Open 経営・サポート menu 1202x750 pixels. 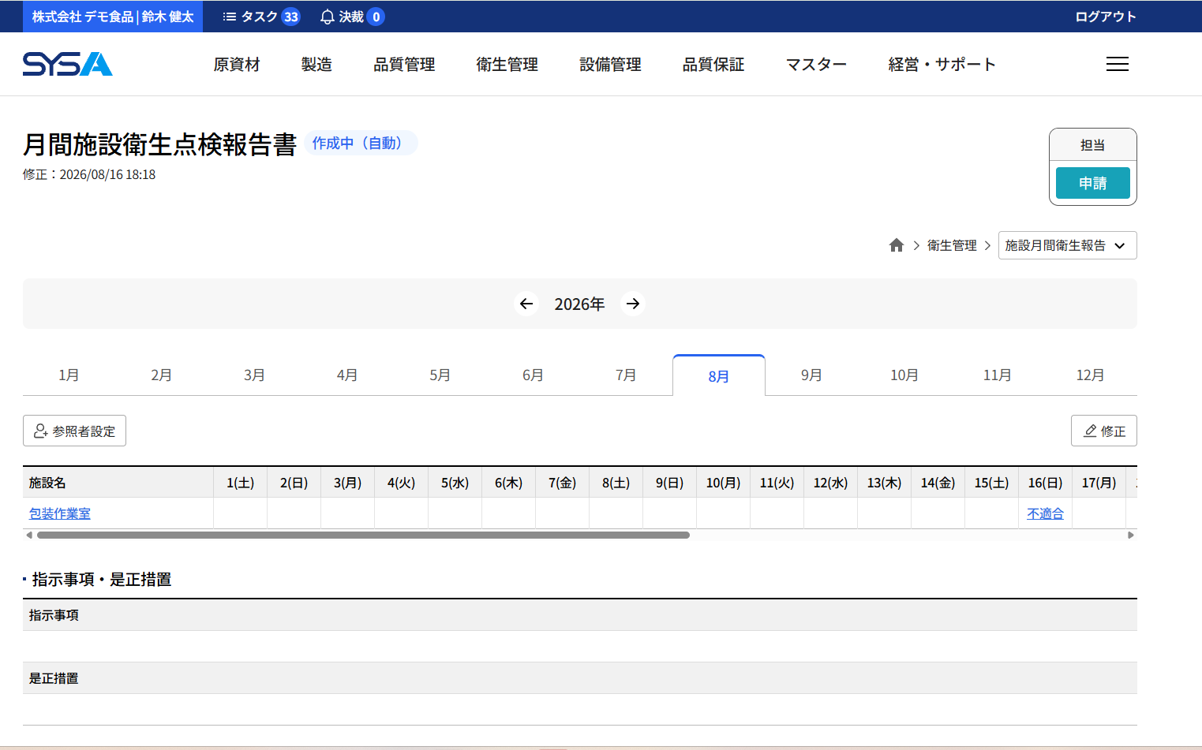click(942, 65)
